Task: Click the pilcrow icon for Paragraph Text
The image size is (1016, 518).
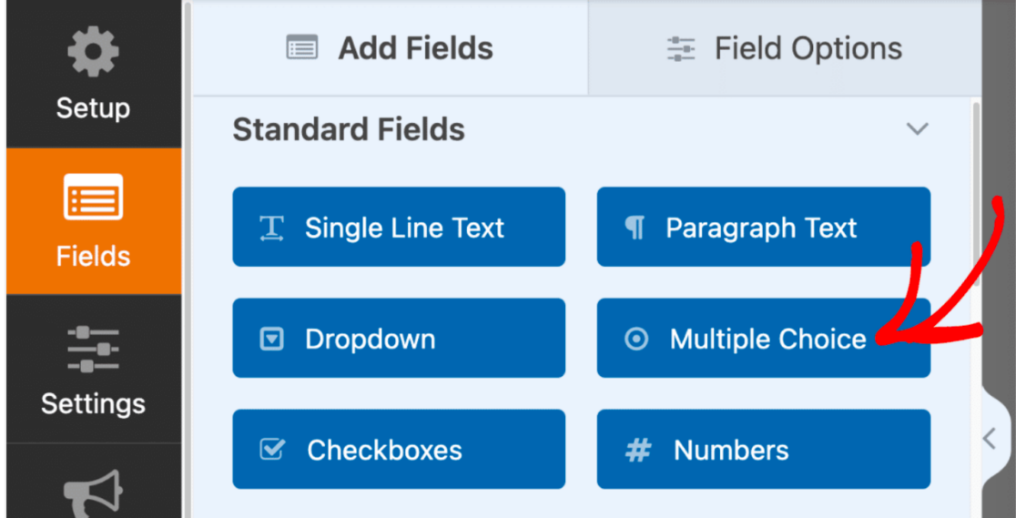Action: [x=635, y=228]
